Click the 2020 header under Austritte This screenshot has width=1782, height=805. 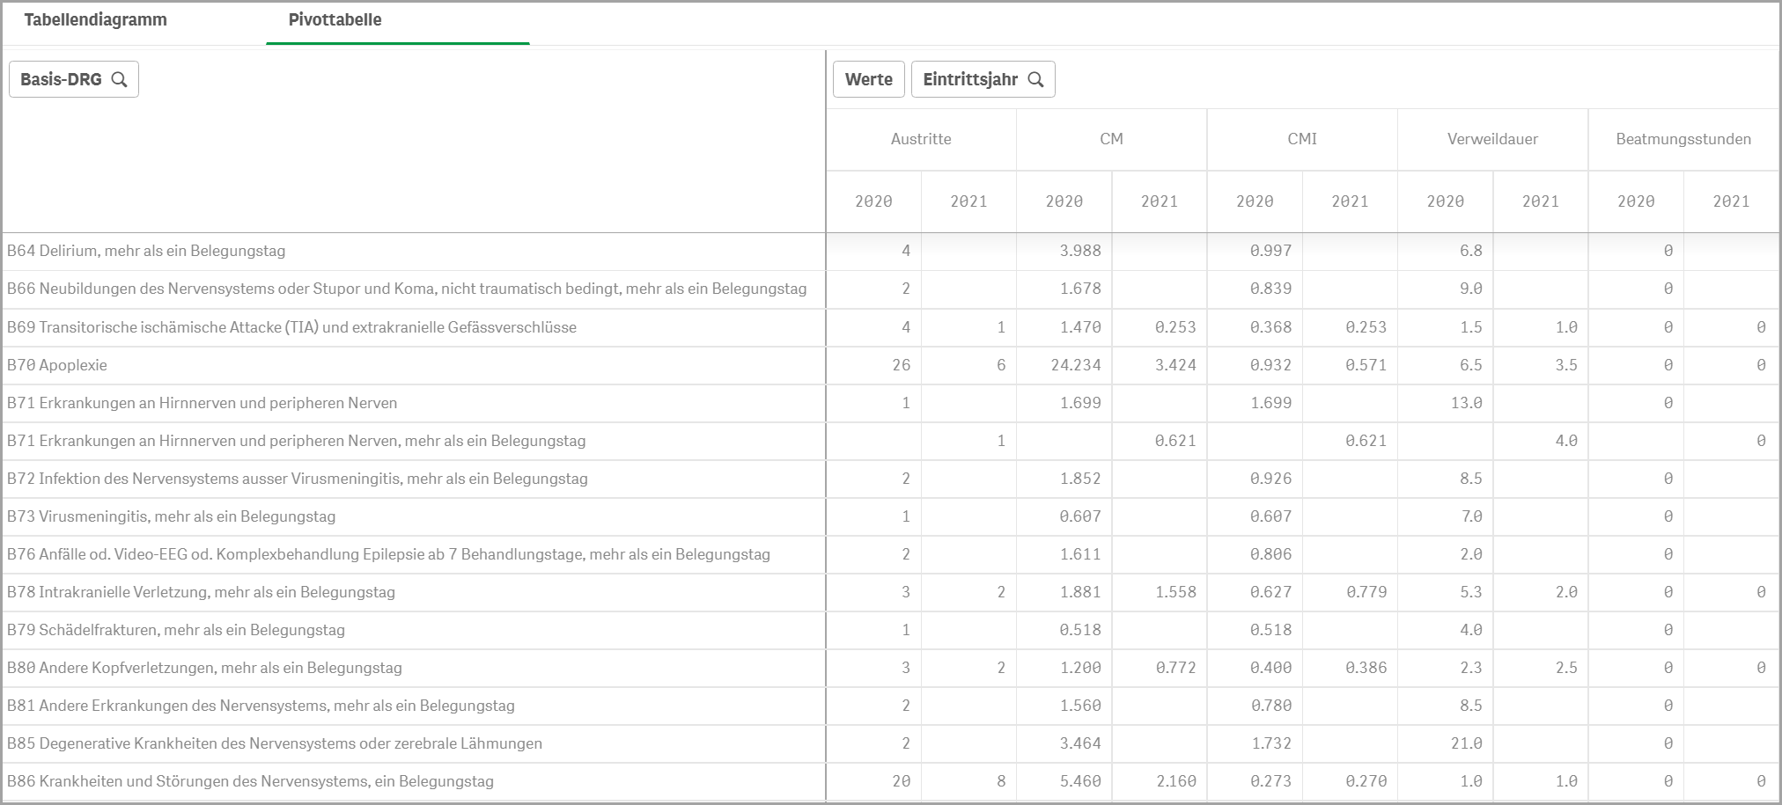point(873,201)
